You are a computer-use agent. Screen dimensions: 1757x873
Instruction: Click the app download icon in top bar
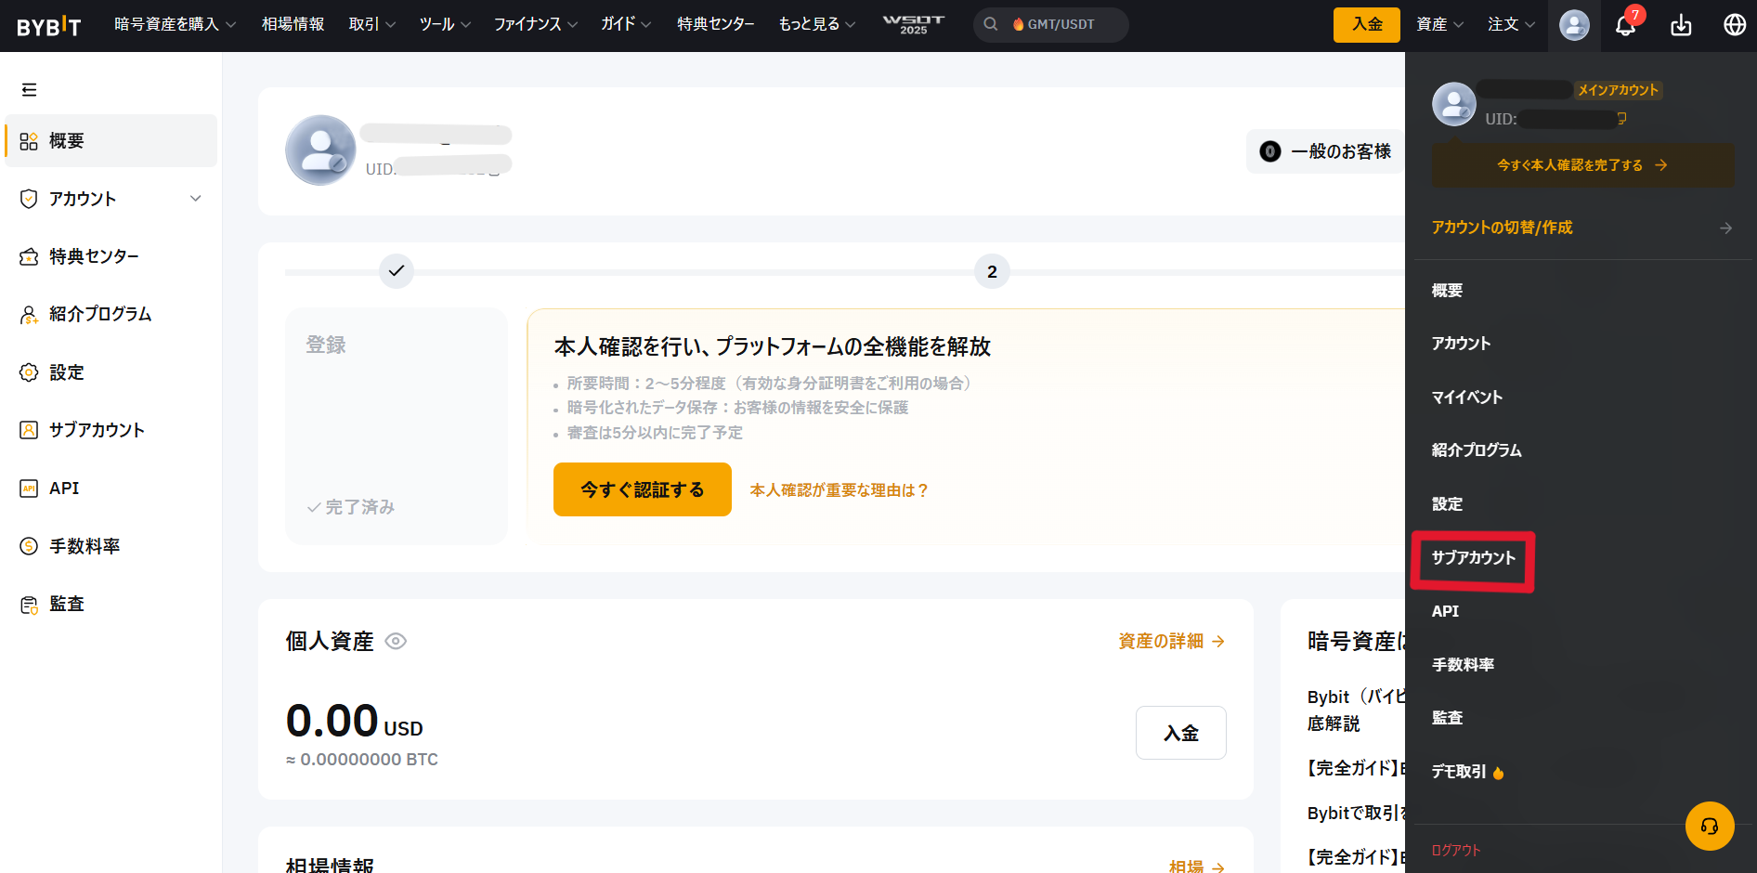coord(1680,25)
